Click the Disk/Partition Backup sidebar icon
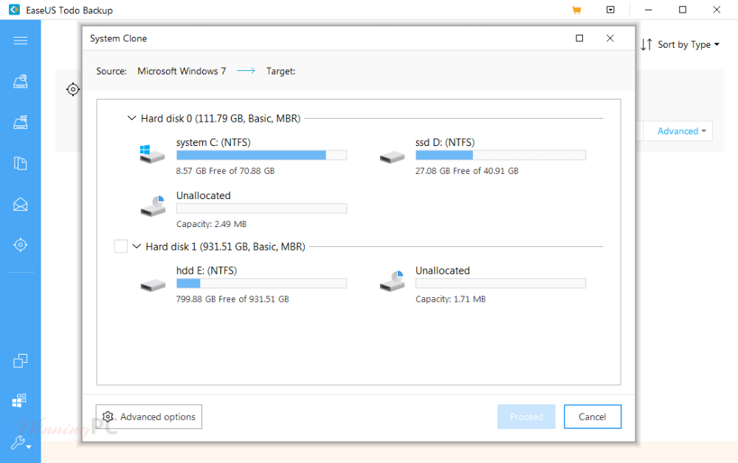This screenshot has width=738, height=463. 21,82
